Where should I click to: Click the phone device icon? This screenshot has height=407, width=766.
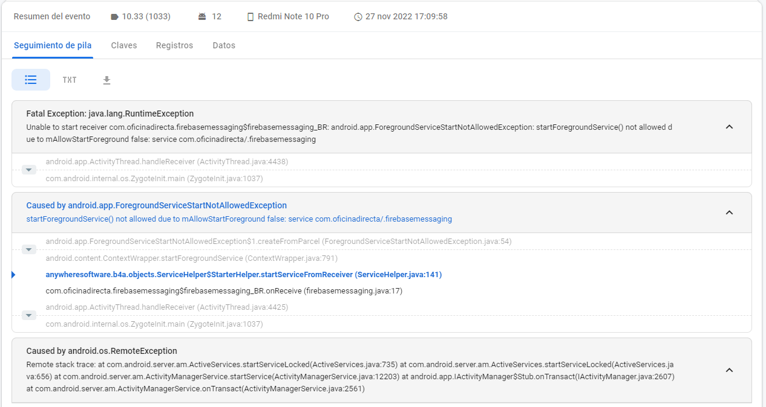pyautogui.click(x=250, y=17)
